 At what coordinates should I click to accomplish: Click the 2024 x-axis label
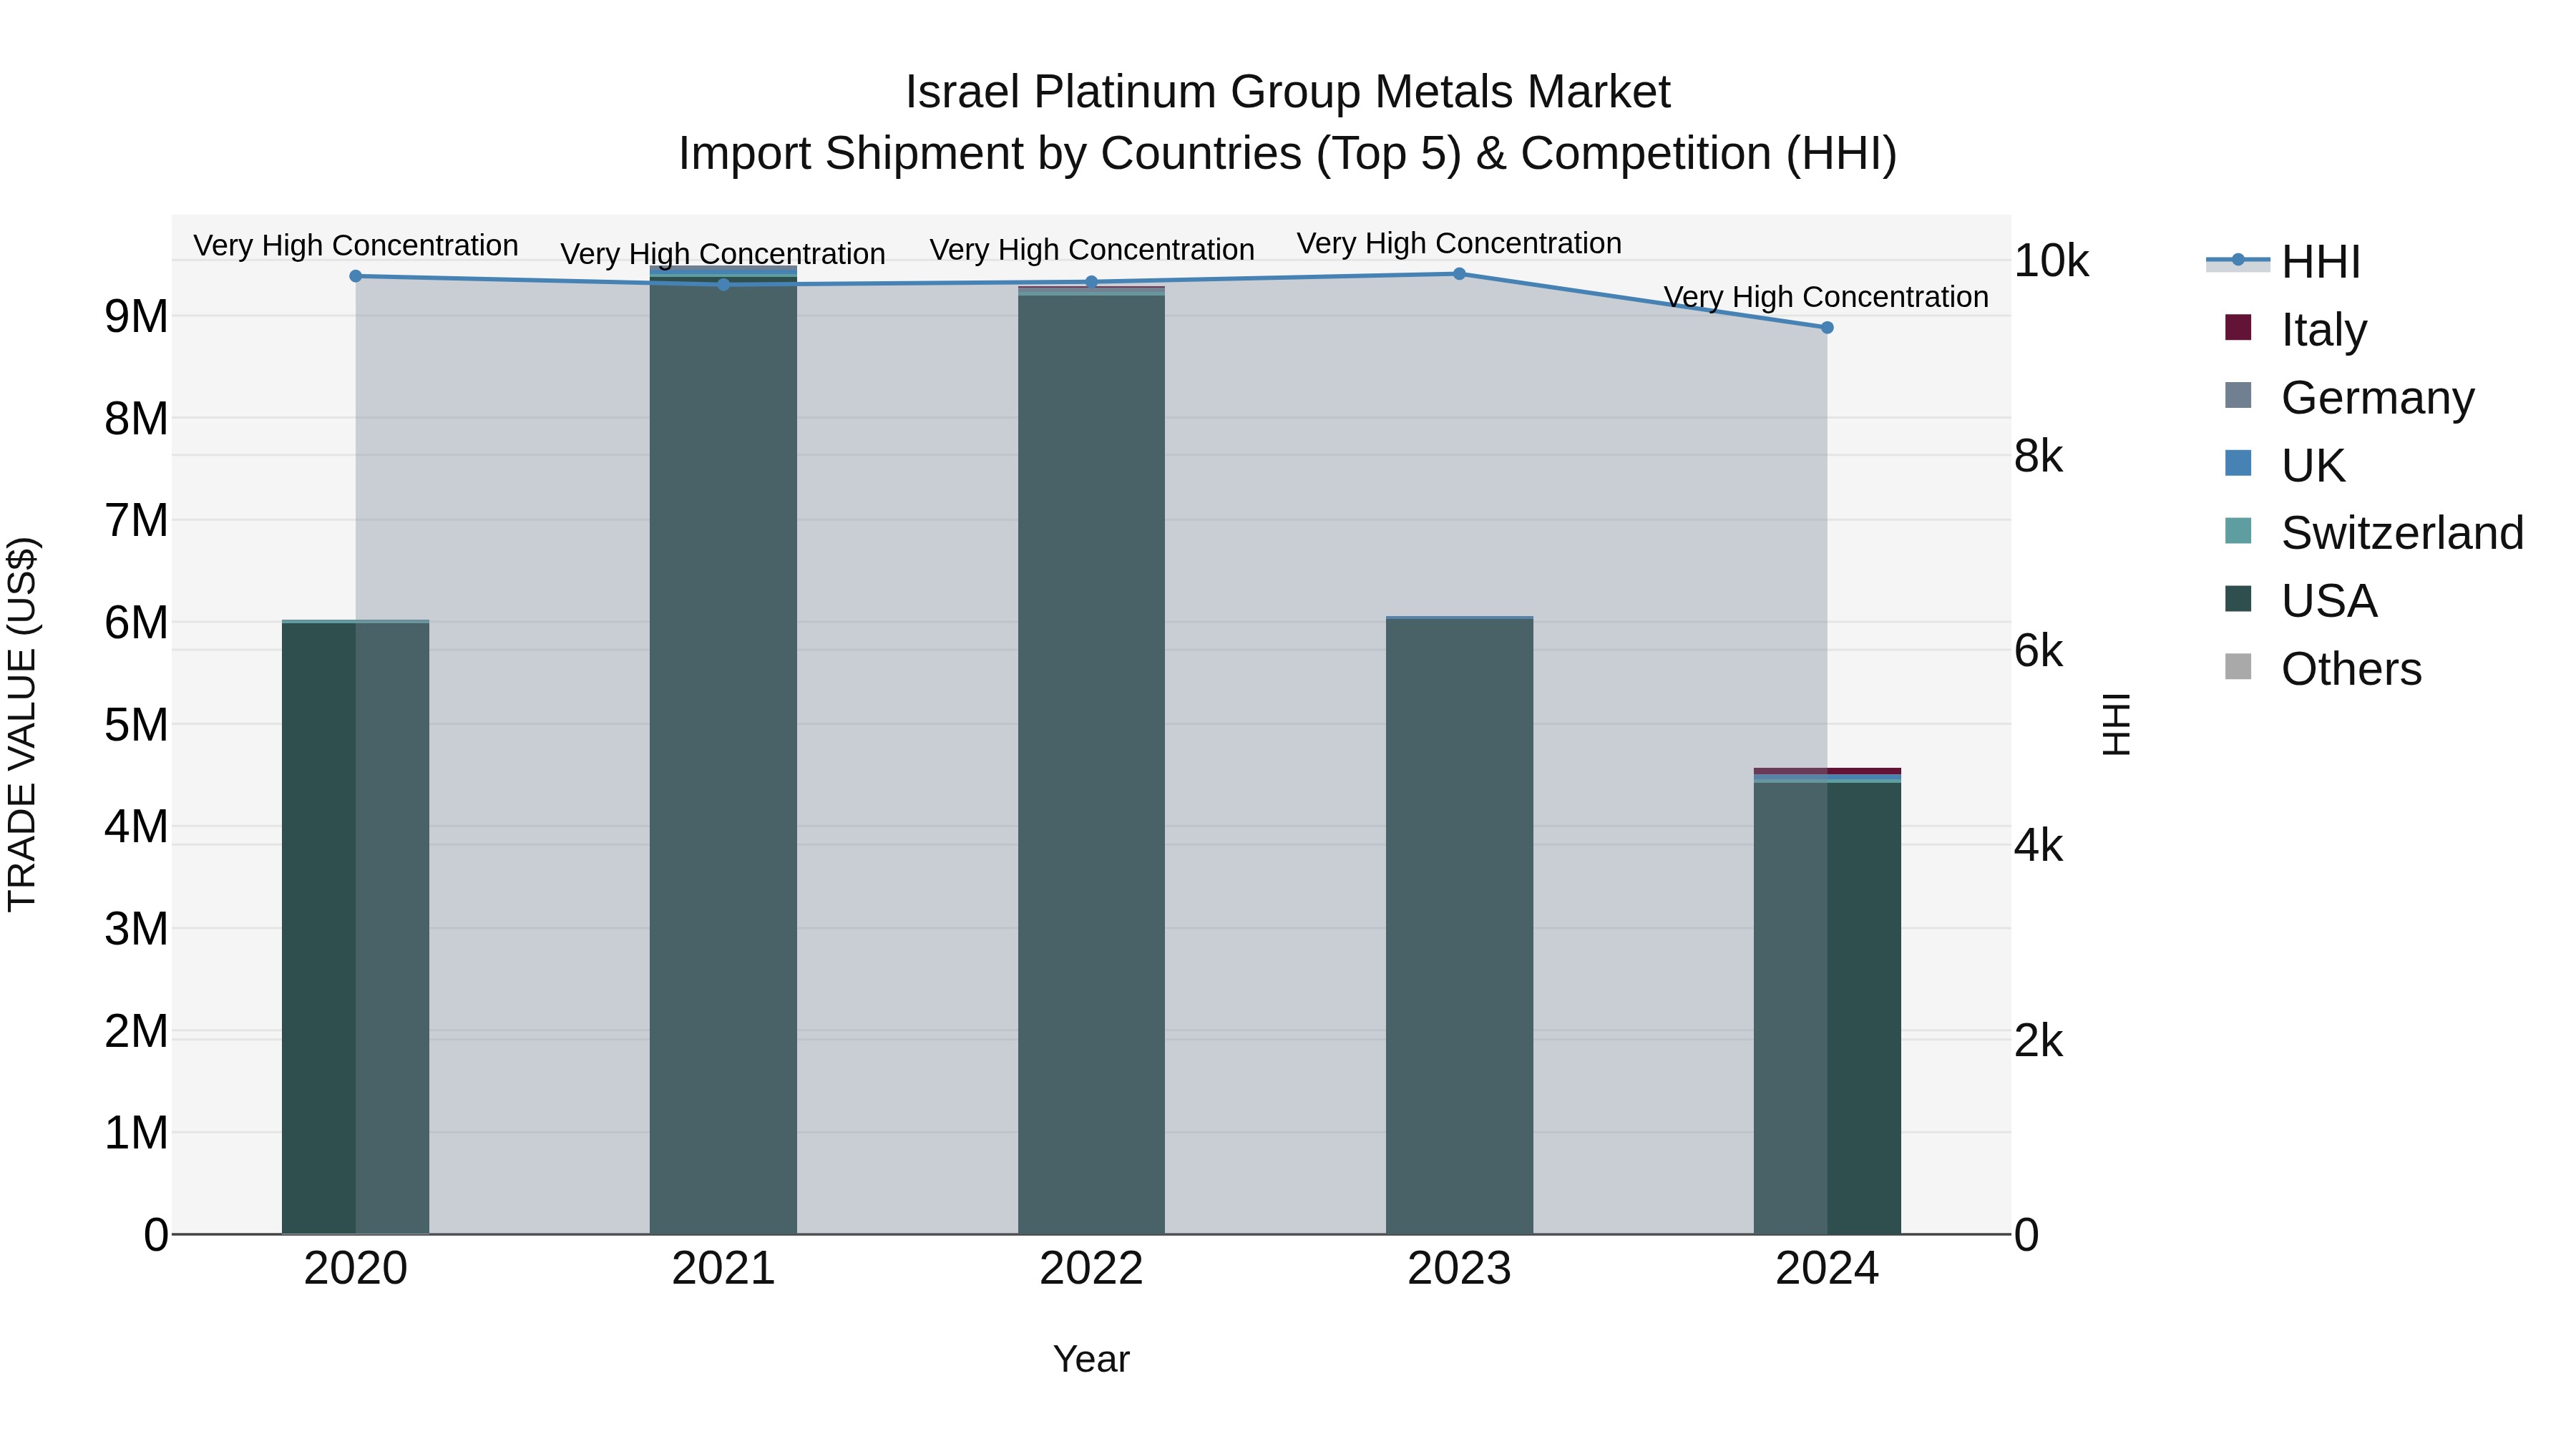tap(1827, 1269)
